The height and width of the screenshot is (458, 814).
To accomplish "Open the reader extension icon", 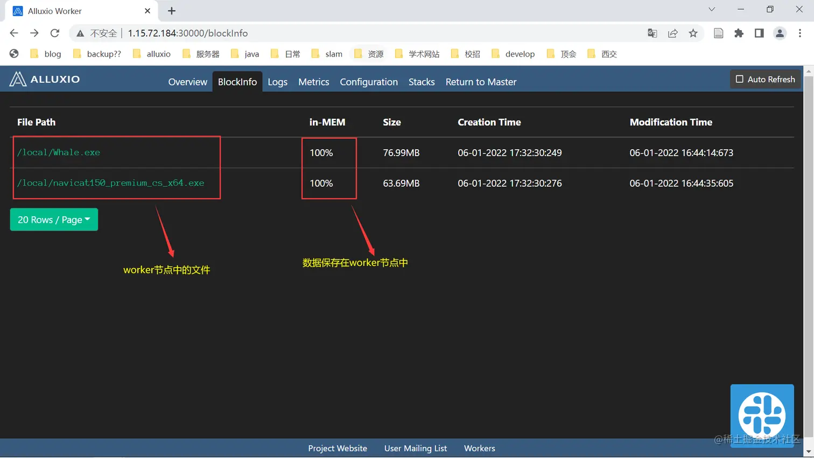I will [x=719, y=33].
